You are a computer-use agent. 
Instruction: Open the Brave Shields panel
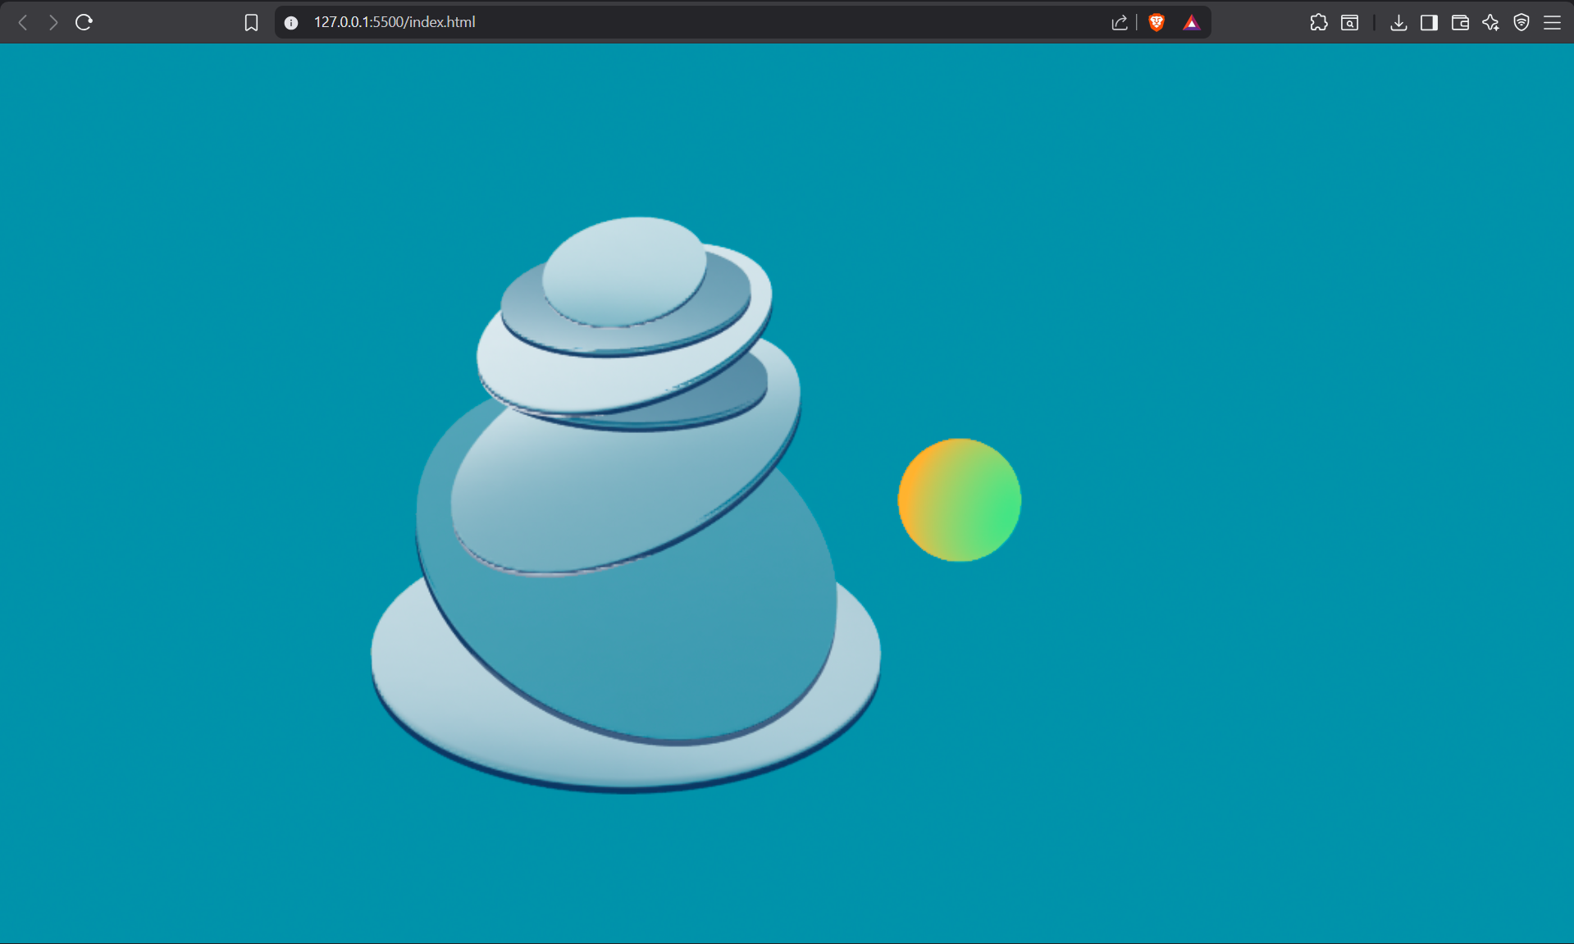(x=1157, y=22)
